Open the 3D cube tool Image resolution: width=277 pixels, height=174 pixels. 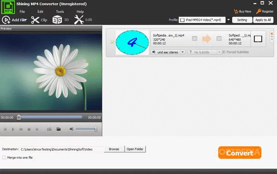point(60,20)
